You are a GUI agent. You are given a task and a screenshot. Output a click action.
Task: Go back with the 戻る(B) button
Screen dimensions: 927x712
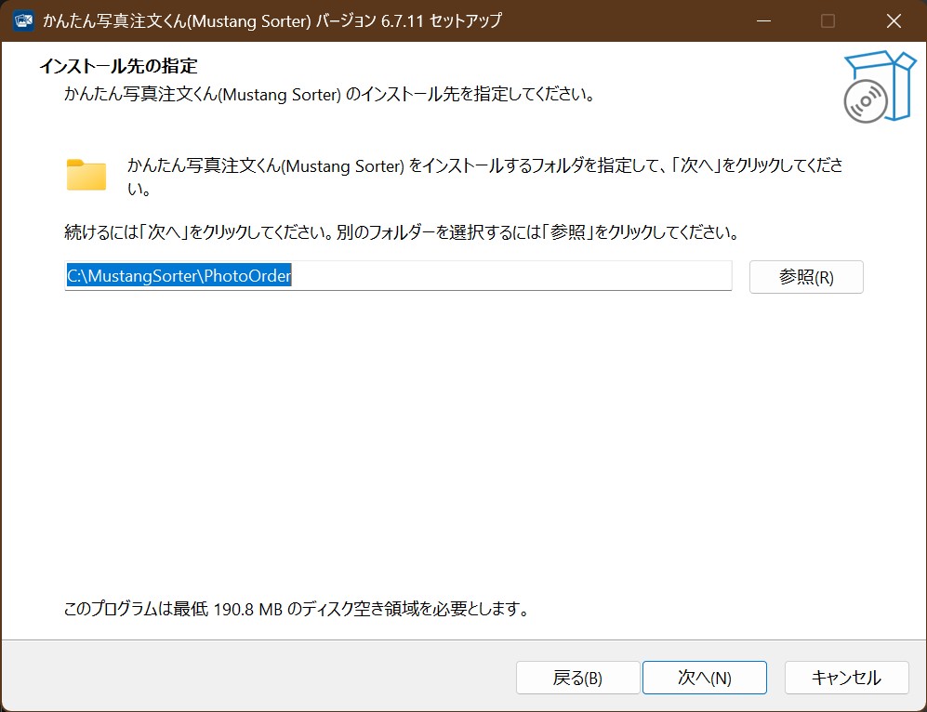coord(577,677)
